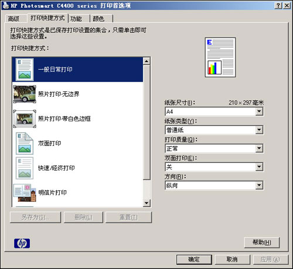
Task: Click the 取消 button
Action: 232,260
